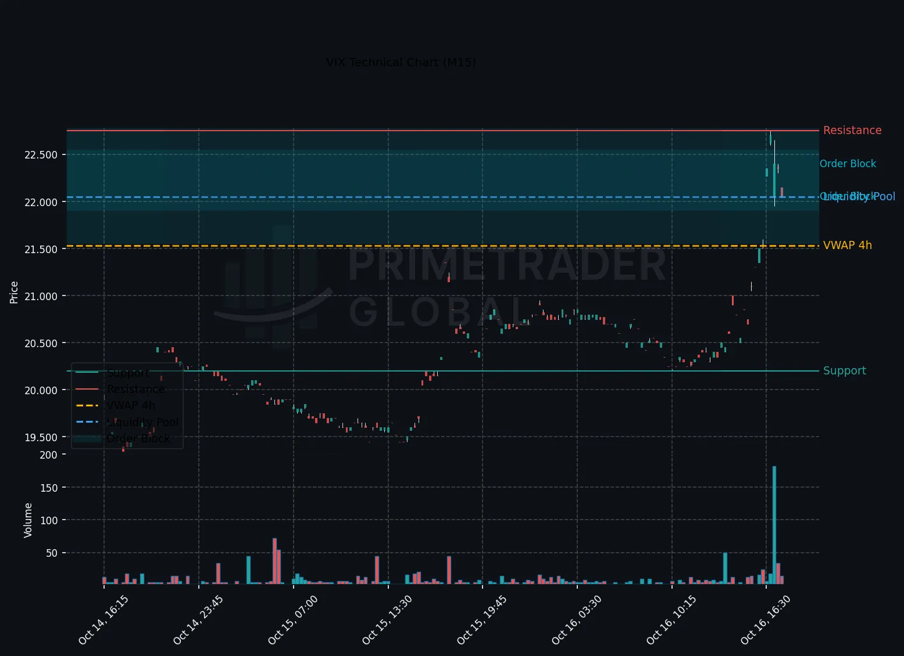Click the green Support label on right
Viewport: 904px width, 656px height.
coord(845,370)
